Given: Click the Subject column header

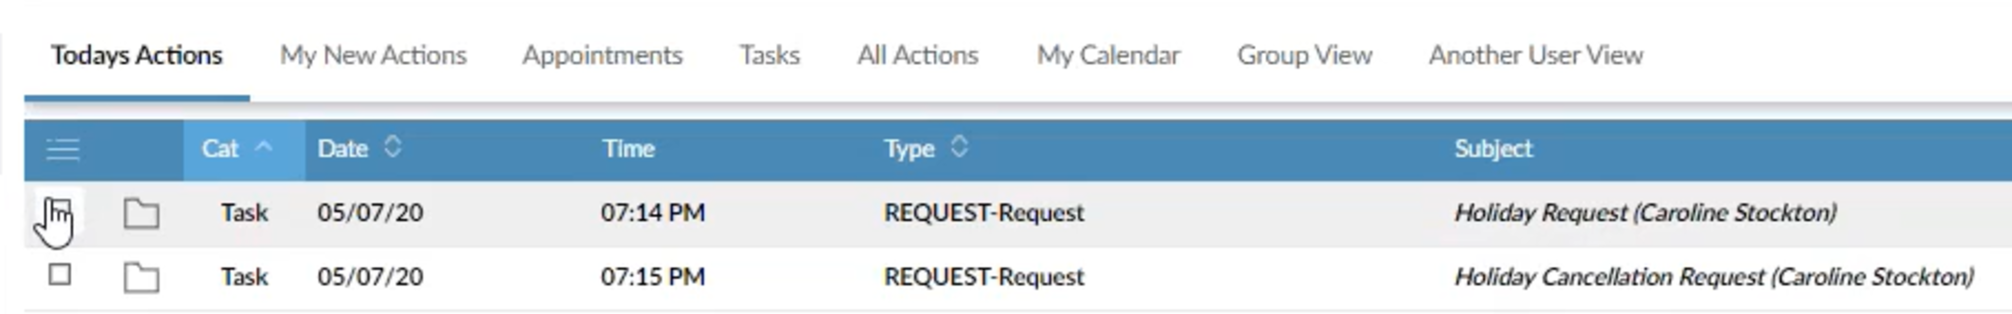Looking at the screenshot, I should [1493, 149].
